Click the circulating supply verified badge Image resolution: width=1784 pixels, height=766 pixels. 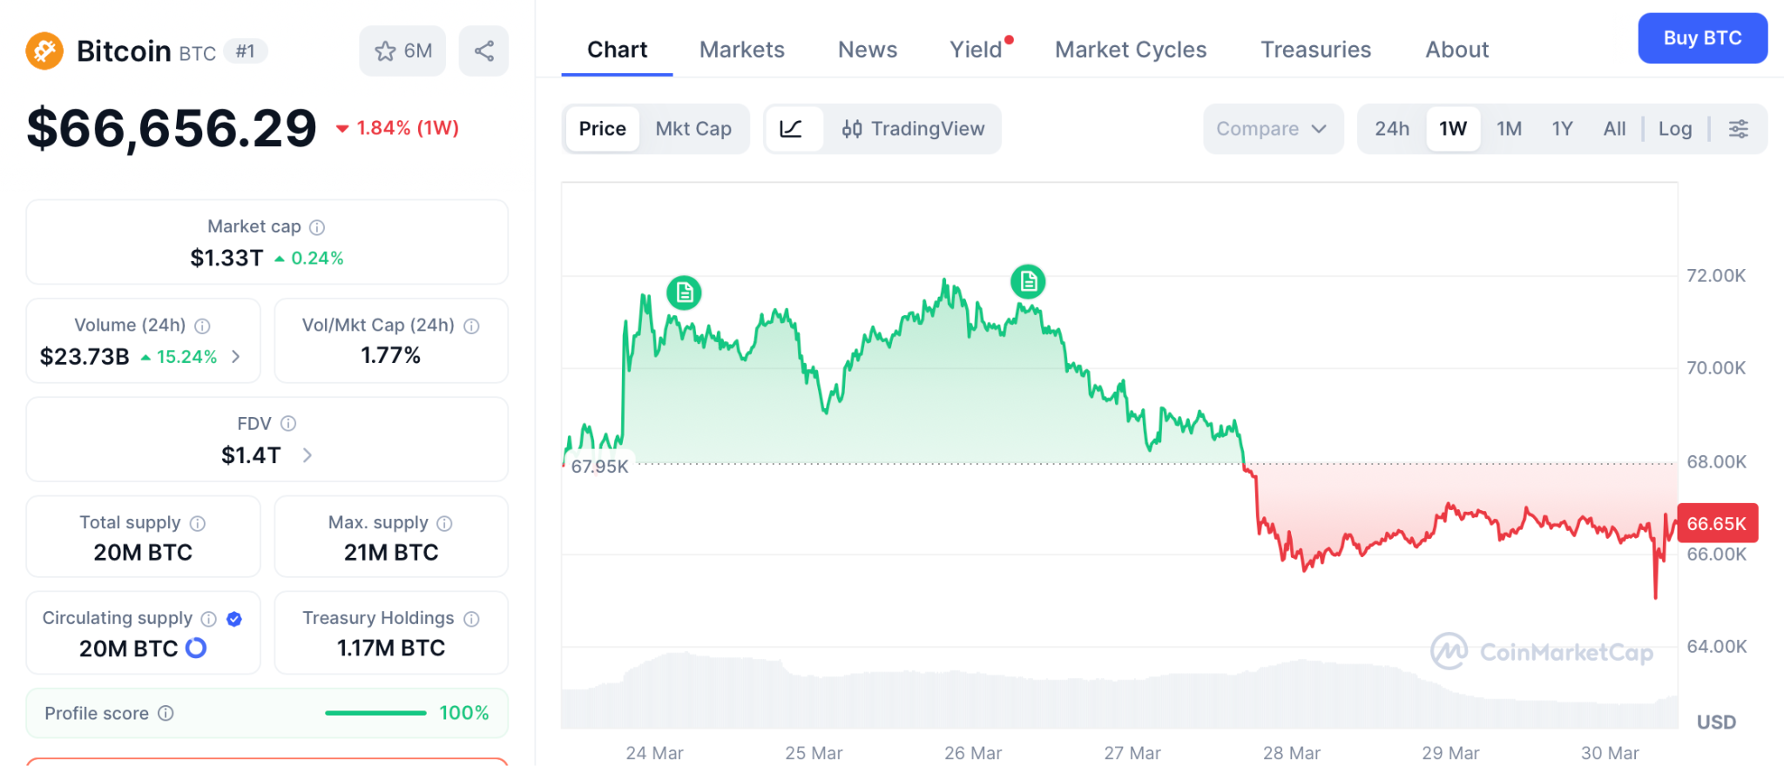click(233, 619)
